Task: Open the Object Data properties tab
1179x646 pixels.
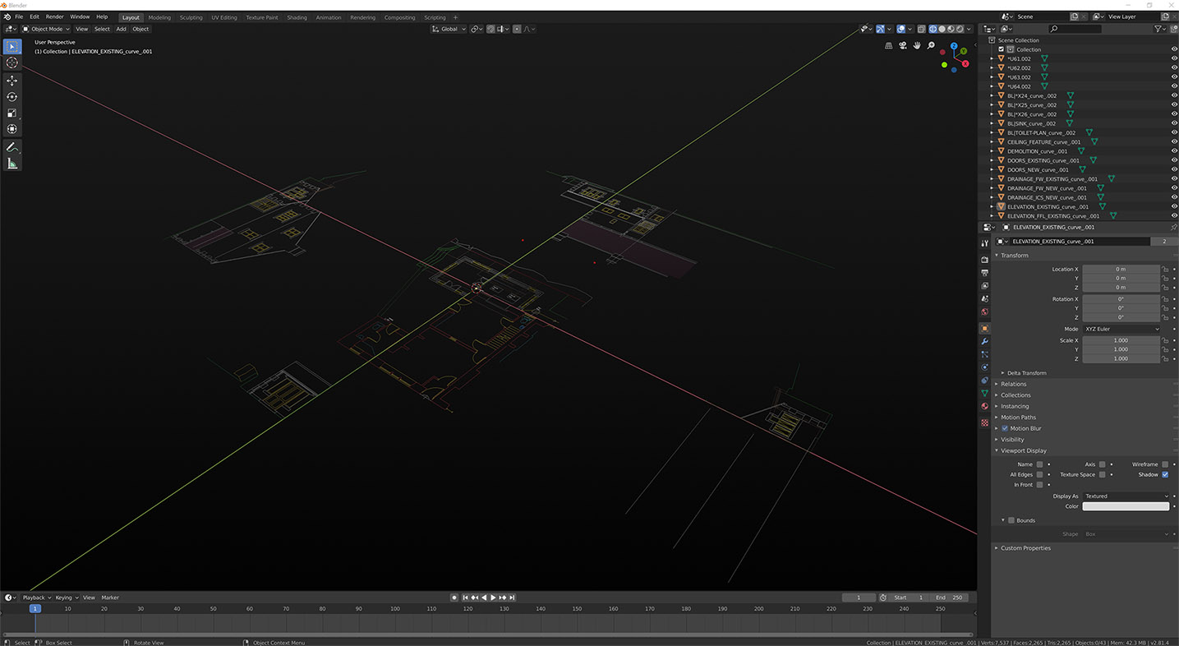Action: point(984,394)
